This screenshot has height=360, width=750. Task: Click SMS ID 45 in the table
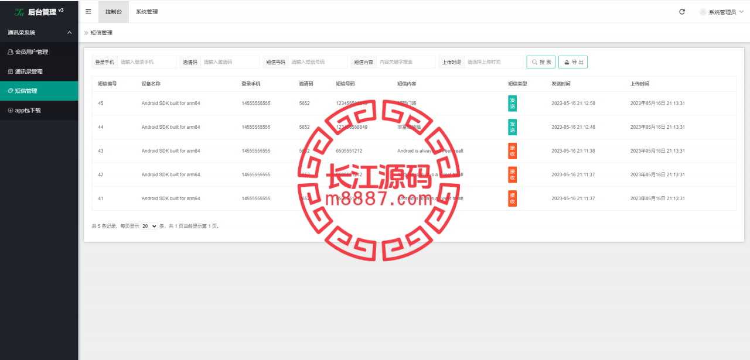(101, 103)
